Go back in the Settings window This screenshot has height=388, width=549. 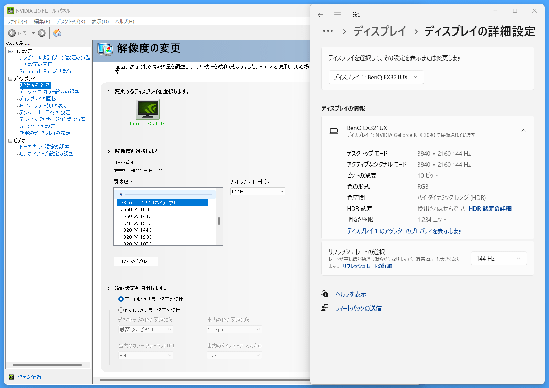(320, 15)
